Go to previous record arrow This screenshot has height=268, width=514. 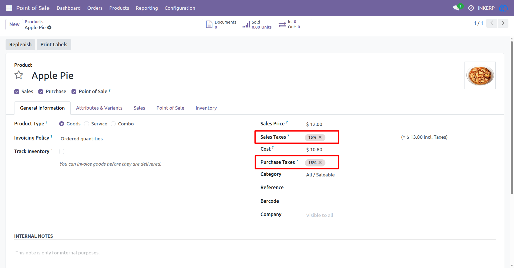point(492,23)
